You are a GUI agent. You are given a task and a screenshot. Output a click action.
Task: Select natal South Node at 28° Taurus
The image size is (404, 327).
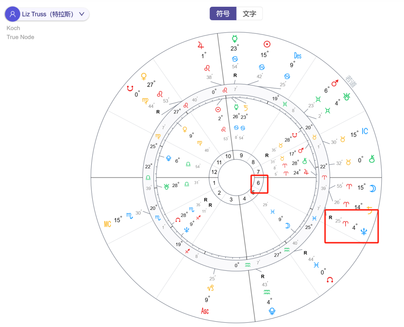coord(294,135)
